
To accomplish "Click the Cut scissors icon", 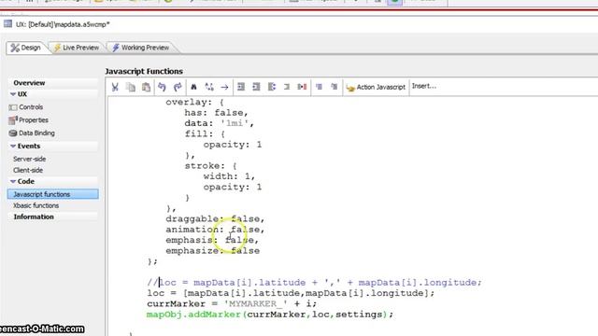I will point(115,87).
